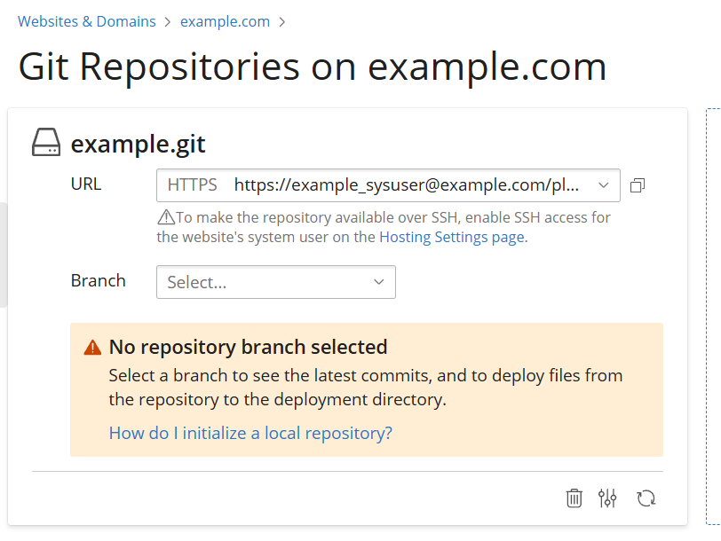
Task: Click the No repository branch selected heading
Action: click(249, 347)
